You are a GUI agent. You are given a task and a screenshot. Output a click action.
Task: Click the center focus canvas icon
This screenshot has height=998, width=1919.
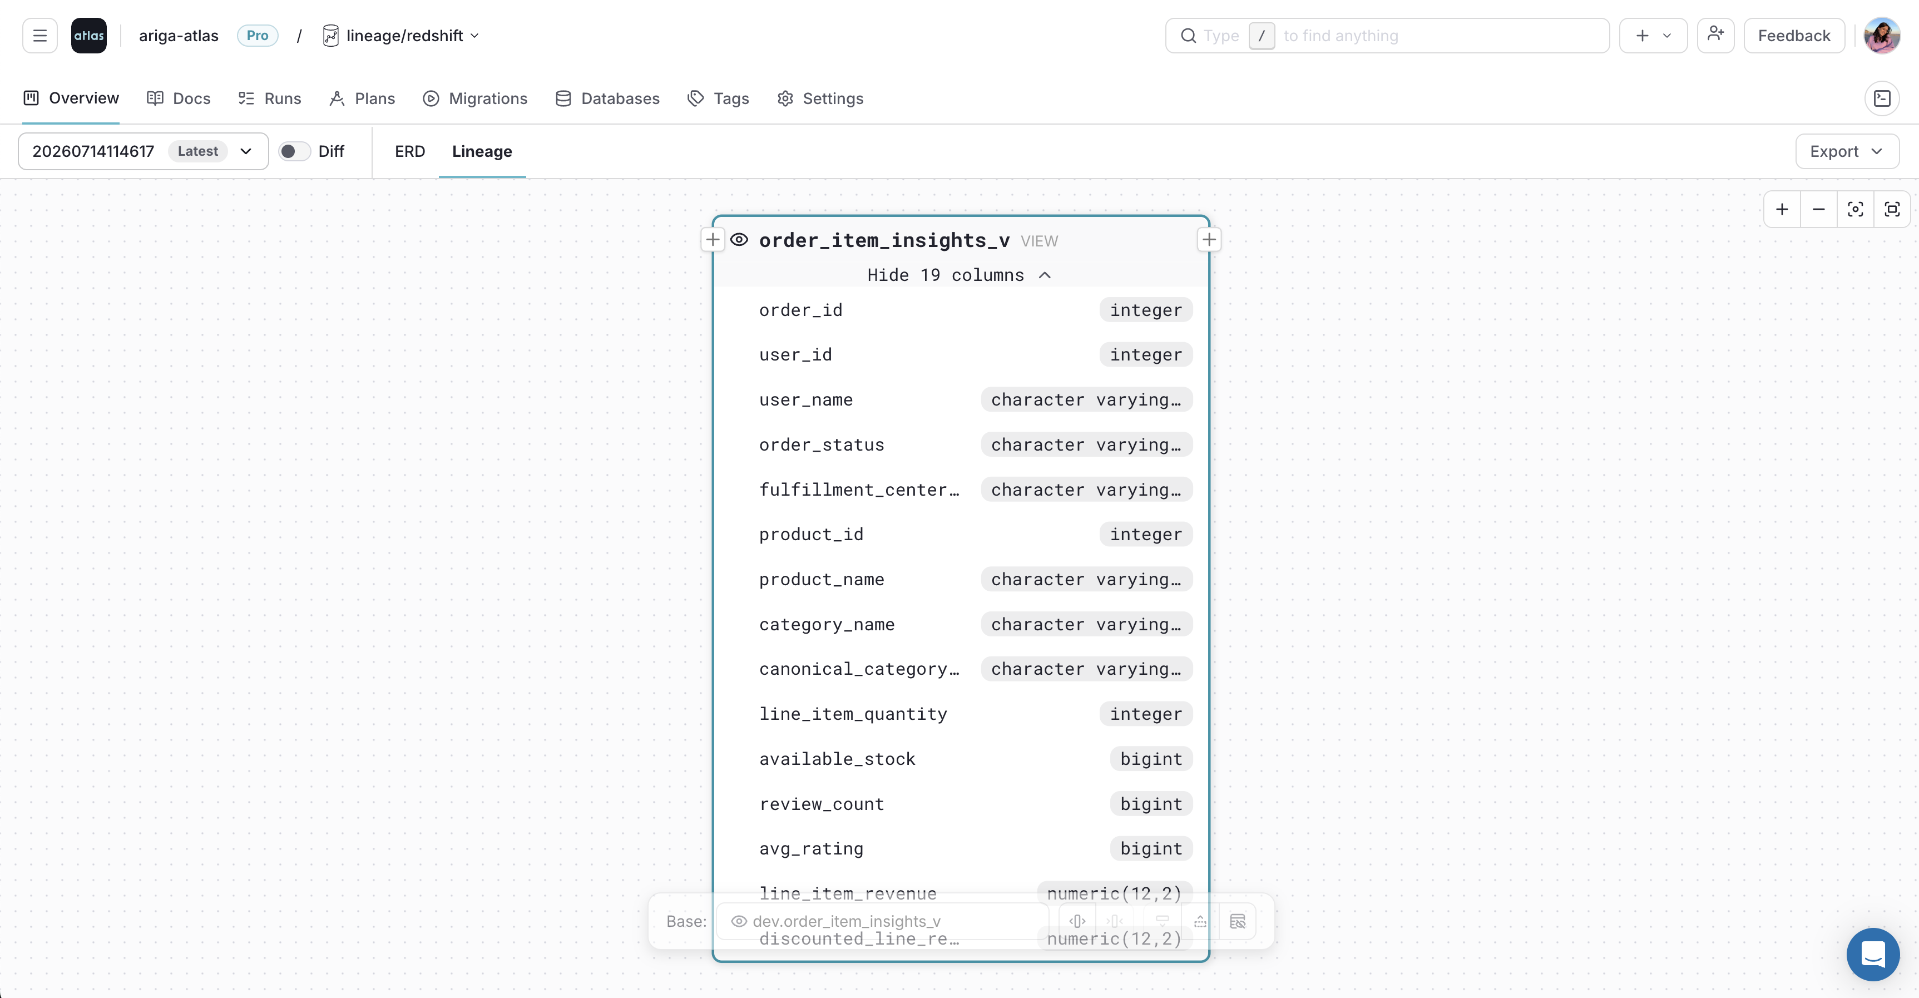pos(1856,209)
